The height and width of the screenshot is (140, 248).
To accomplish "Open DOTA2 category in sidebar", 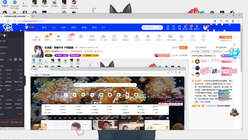I will coord(20,70).
